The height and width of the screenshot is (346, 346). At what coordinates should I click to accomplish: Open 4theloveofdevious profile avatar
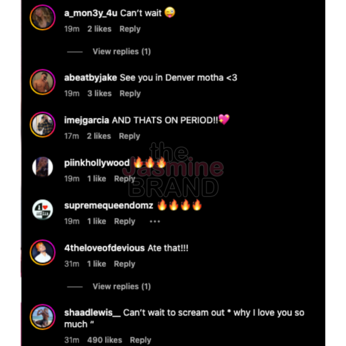coord(42,252)
